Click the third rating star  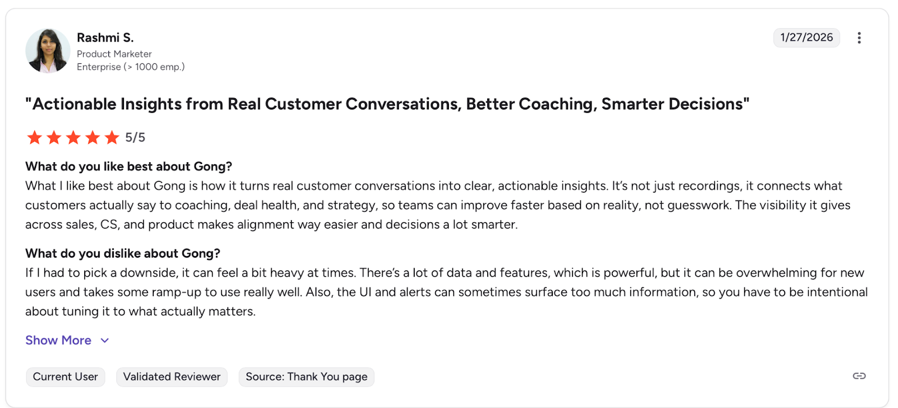pyautogui.click(x=74, y=137)
